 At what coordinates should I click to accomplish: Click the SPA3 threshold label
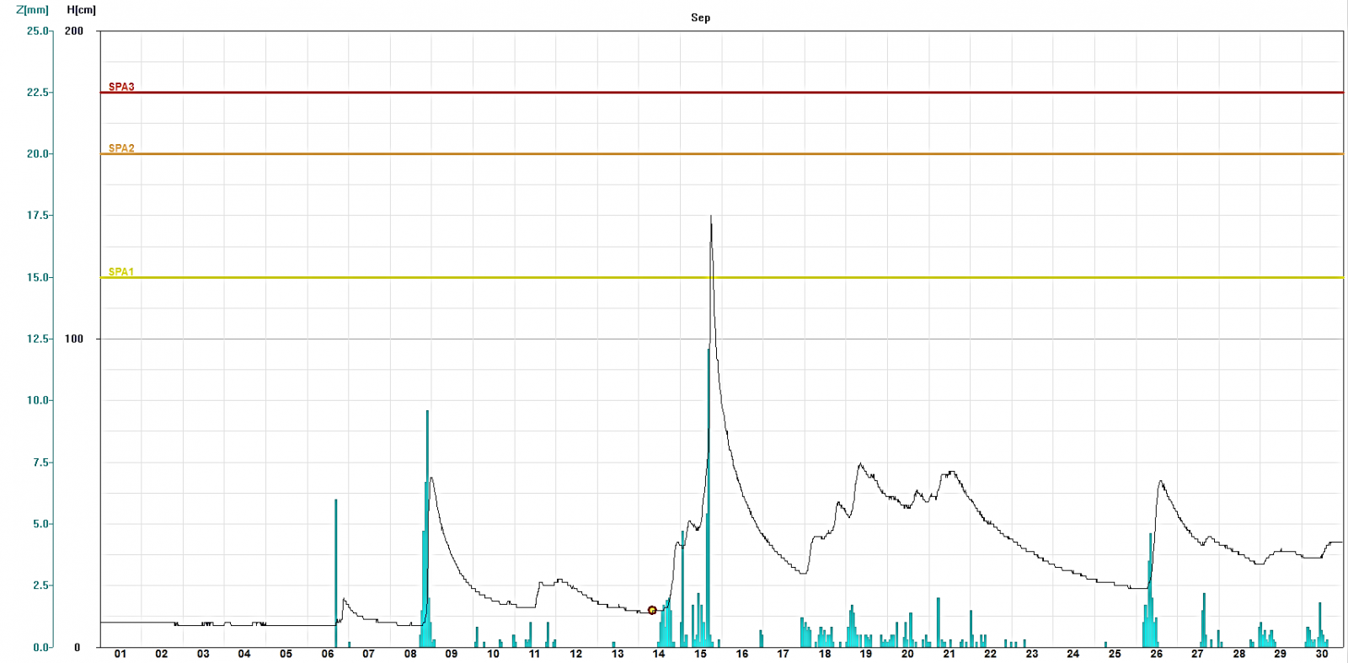pos(121,87)
